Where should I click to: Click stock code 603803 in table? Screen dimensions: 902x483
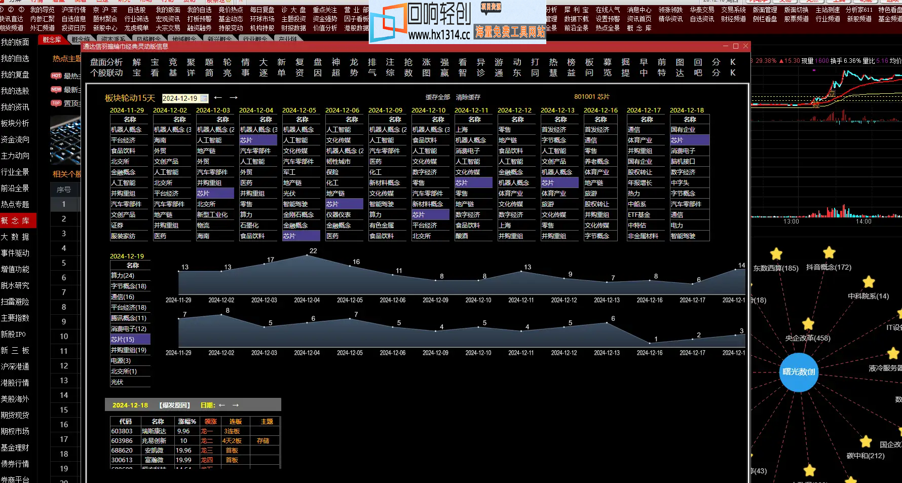pos(122,431)
